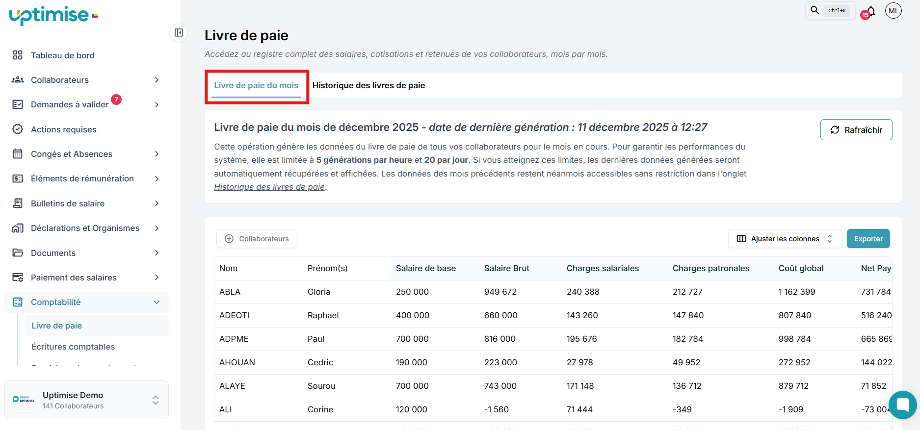
Task: Click the ALAYE name cell
Action: [232, 386]
